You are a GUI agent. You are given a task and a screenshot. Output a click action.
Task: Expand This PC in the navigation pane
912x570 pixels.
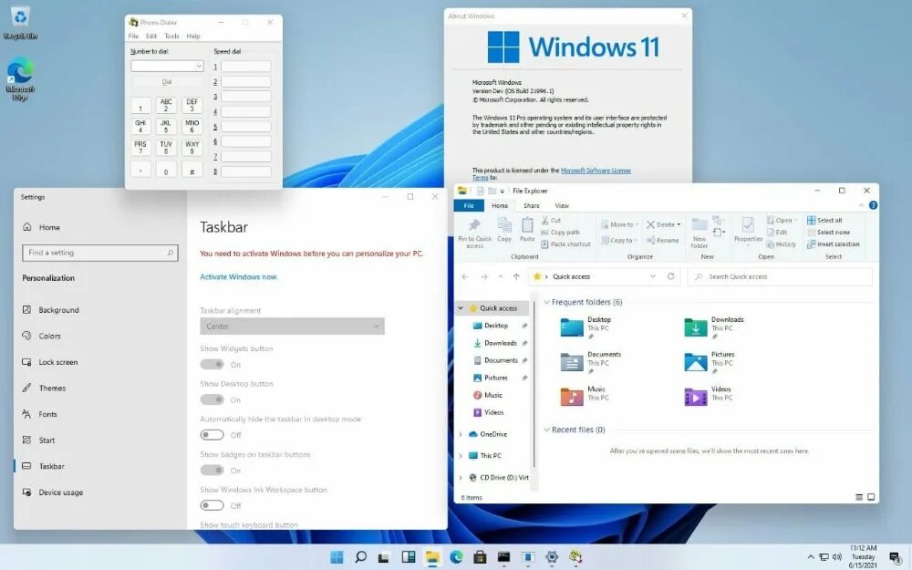pyautogui.click(x=461, y=456)
